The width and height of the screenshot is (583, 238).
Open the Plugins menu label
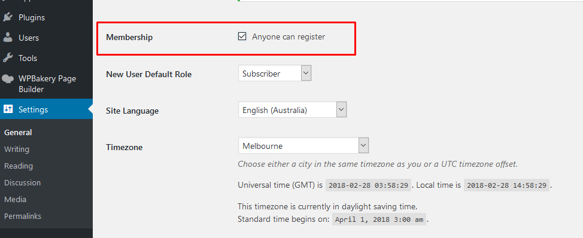32,17
